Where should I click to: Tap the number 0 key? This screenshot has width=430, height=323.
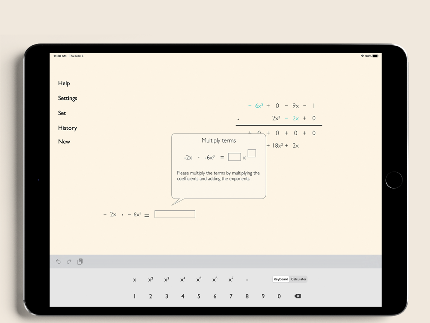point(279,296)
